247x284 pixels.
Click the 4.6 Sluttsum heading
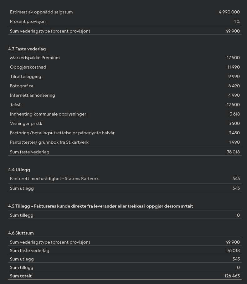coord(21,233)
